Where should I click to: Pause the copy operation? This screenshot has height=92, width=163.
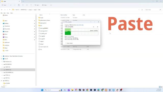(x=93, y=27)
